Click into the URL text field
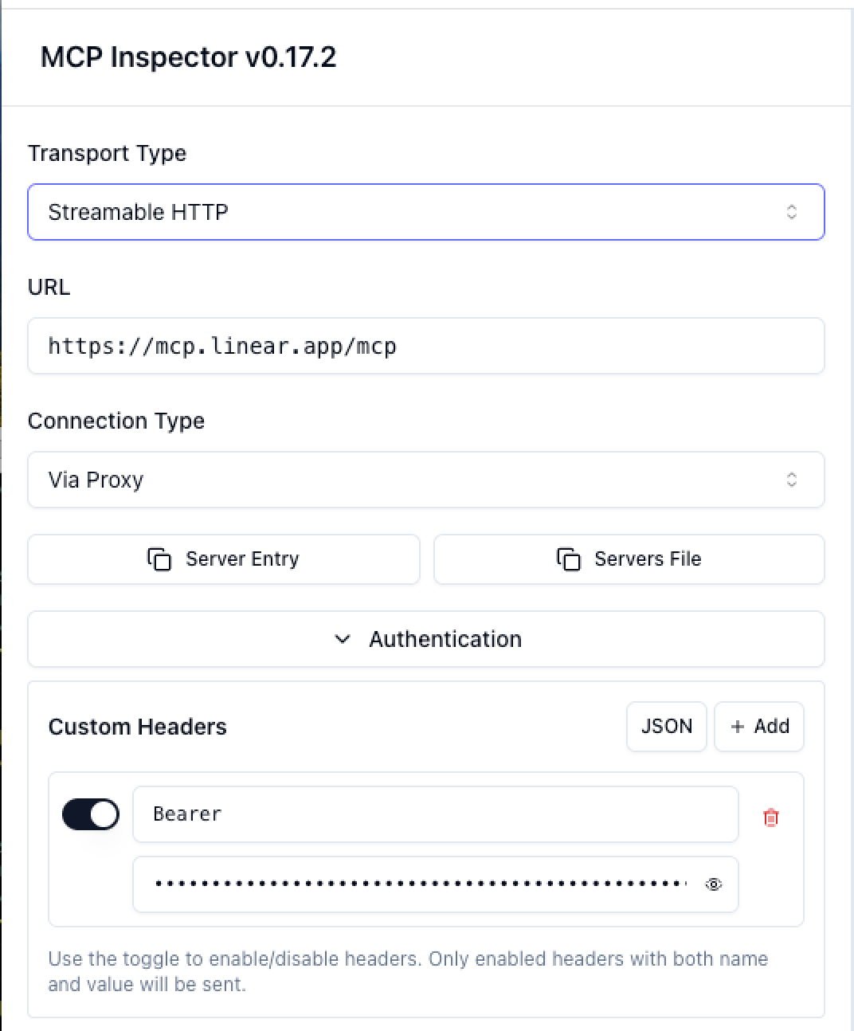This screenshot has height=1031, width=854. (x=425, y=346)
